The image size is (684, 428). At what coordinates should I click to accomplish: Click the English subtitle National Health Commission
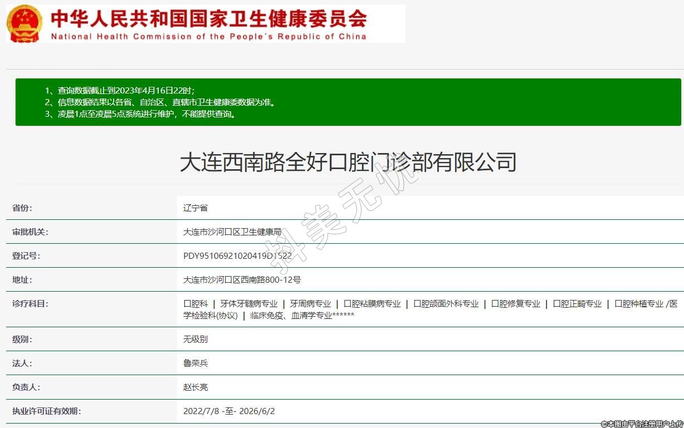click(209, 37)
